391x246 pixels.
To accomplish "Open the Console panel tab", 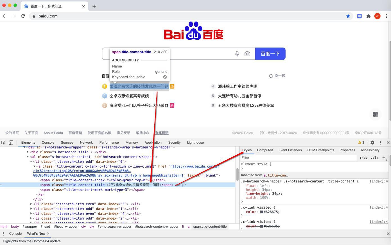I will (48, 143).
